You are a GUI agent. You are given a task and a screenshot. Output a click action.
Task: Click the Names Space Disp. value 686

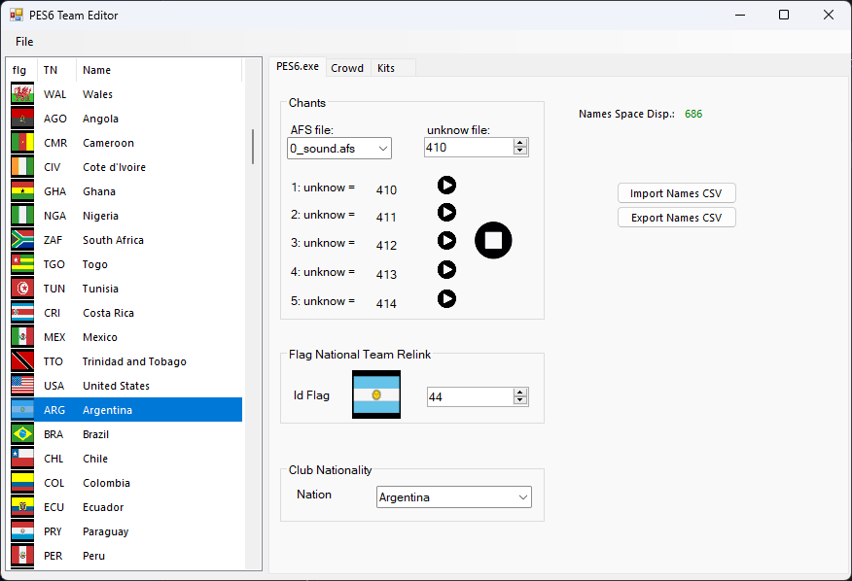[693, 114]
